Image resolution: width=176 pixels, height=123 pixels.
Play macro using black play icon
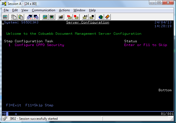pos(85,17)
